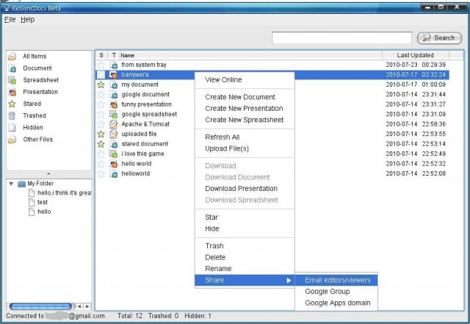Unstar the stared document row

coord(101,144)
